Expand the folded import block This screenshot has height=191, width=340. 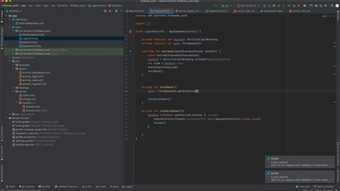tap(149, 23)
